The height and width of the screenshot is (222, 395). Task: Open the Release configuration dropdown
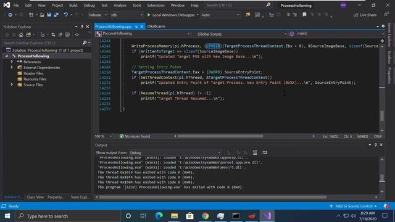click(98, 15)
